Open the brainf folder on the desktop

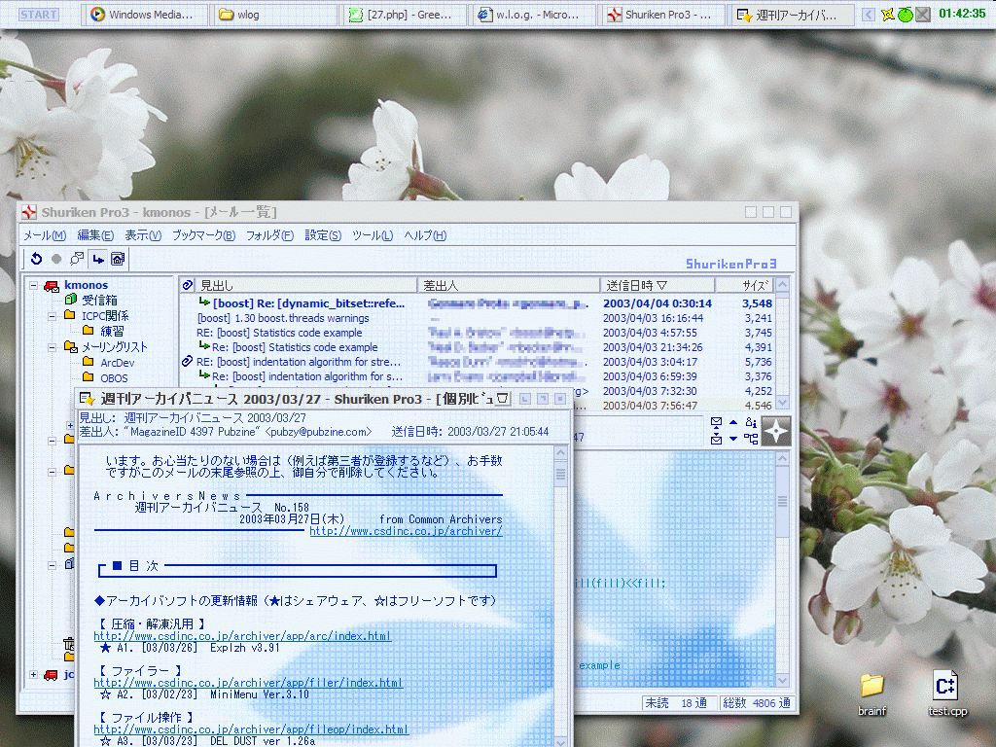[872, 693]
